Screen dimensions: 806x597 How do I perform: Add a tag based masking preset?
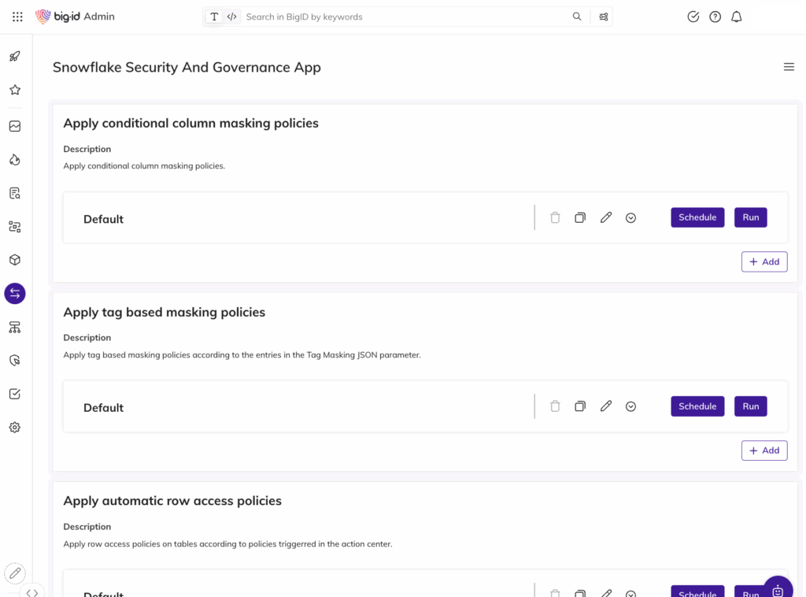pos(764,451)
